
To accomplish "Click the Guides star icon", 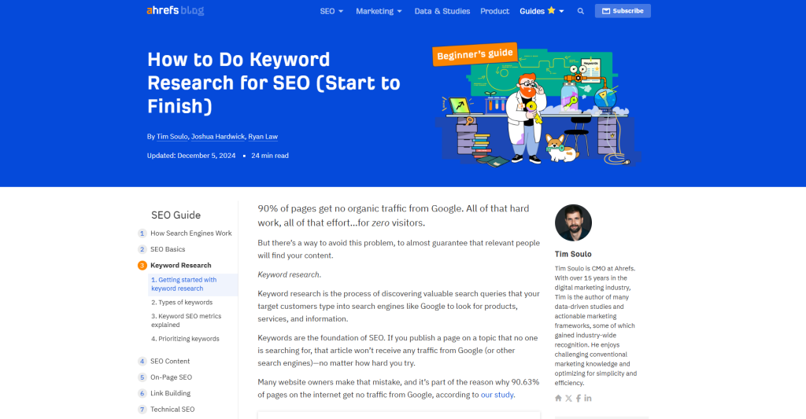I will (551, 10).
